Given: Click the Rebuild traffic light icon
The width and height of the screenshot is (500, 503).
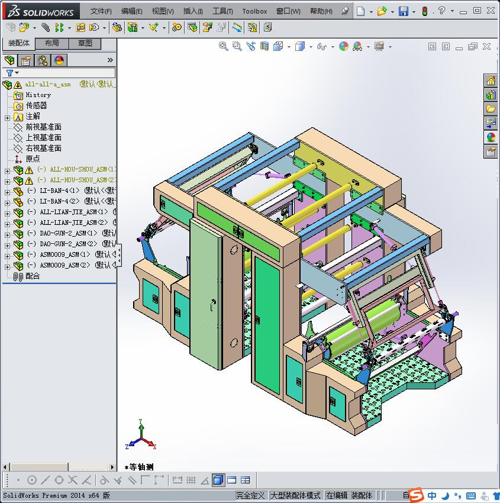Looking at the screenshot, I should [x=425, y=11].
